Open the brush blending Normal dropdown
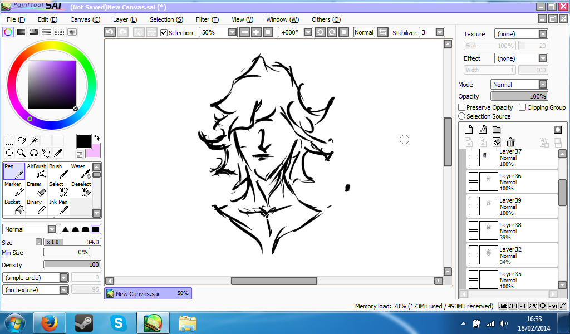The height and width of the screenshot is (334, 570). click(x=52, y=229)
